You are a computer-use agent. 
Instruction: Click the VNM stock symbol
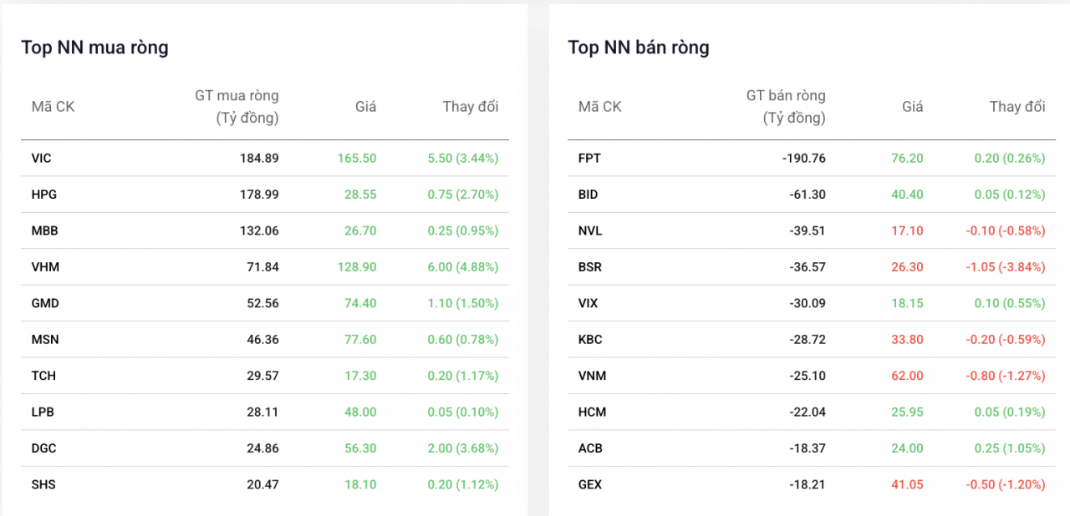click(592, 376)
